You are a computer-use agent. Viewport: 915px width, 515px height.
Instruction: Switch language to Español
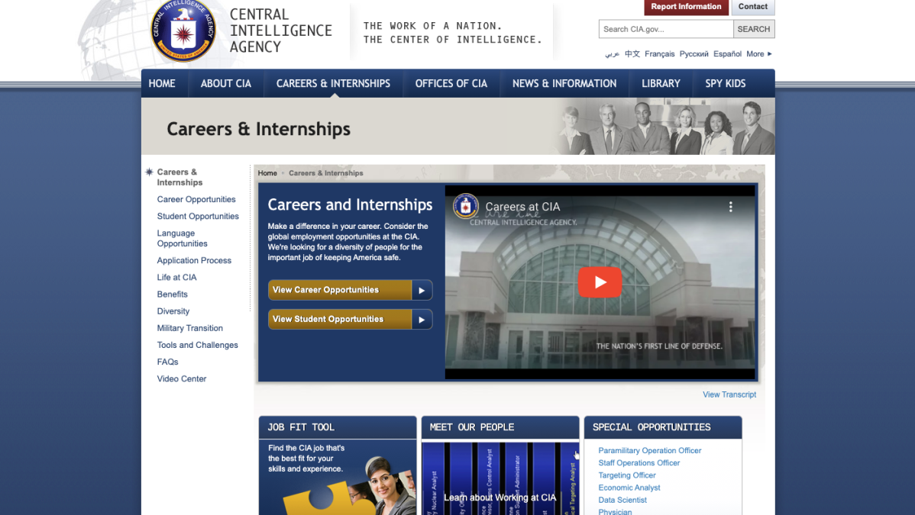(x=727, y=54)
